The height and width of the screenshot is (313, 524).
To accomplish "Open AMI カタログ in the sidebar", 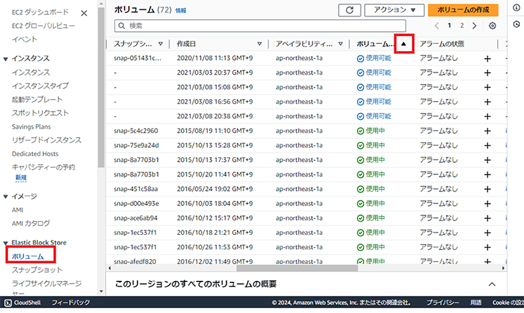I will (31, 223).
